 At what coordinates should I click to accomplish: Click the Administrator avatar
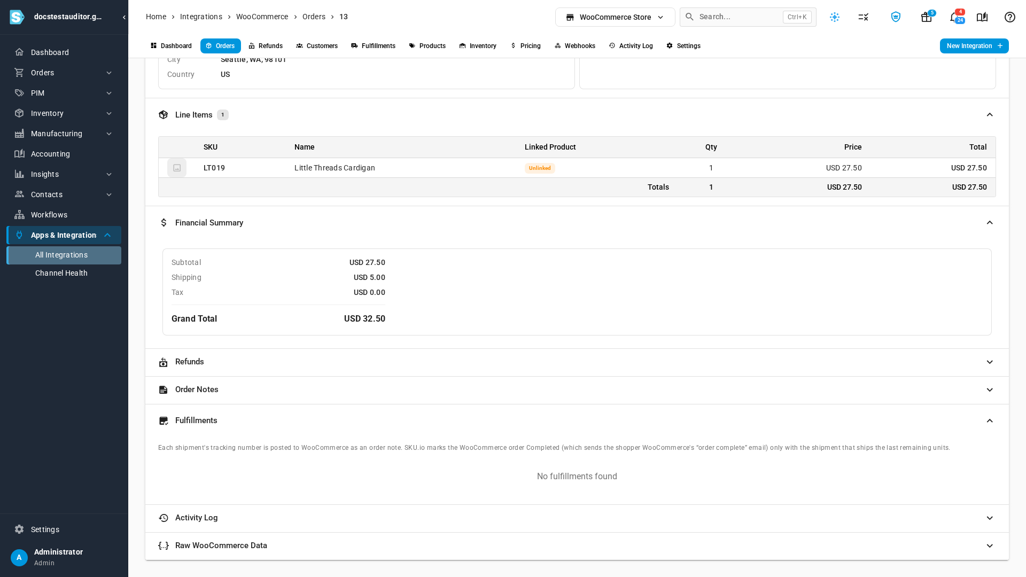coord(19,557)
